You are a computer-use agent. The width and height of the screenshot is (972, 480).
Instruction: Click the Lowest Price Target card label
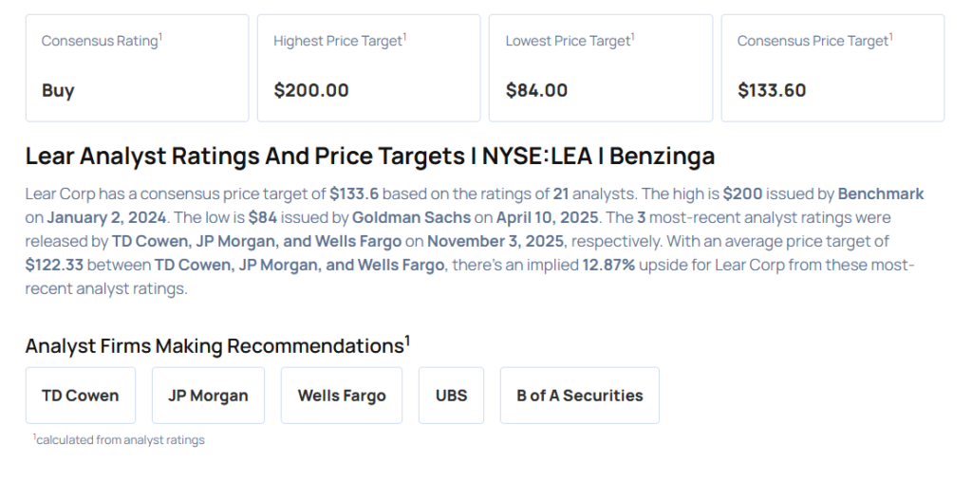click(569, 42)
